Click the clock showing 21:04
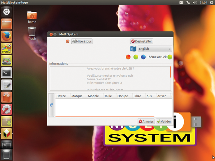 pos(203,3)
